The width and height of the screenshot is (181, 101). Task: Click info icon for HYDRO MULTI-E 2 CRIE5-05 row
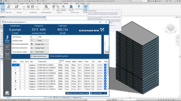(x=105, y=73)
